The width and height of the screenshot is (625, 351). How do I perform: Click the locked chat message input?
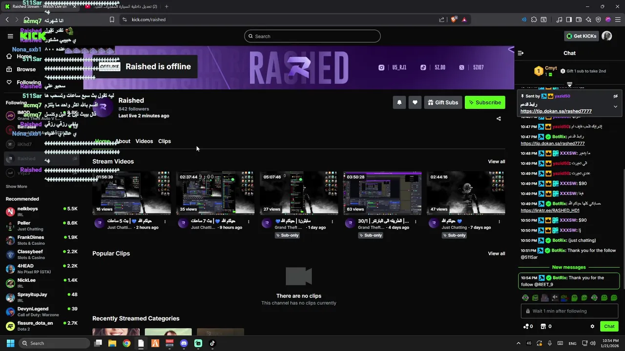click(x=569, y=311)
